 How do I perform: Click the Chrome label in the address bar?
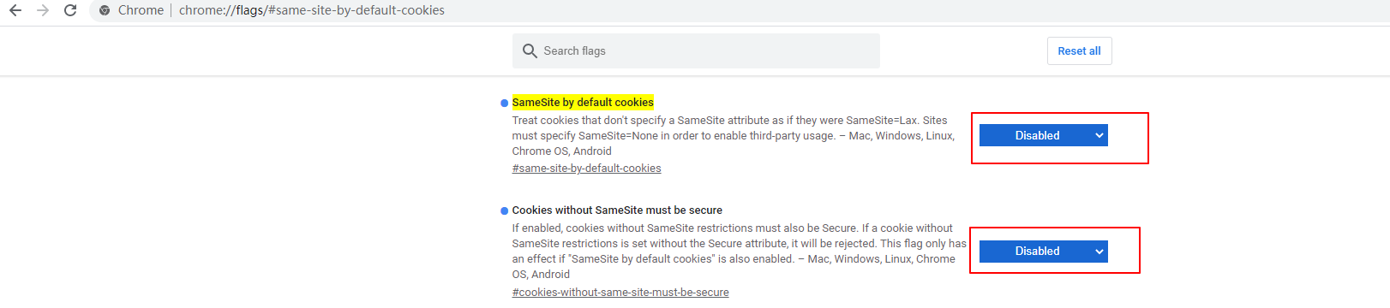pos(141,10)
